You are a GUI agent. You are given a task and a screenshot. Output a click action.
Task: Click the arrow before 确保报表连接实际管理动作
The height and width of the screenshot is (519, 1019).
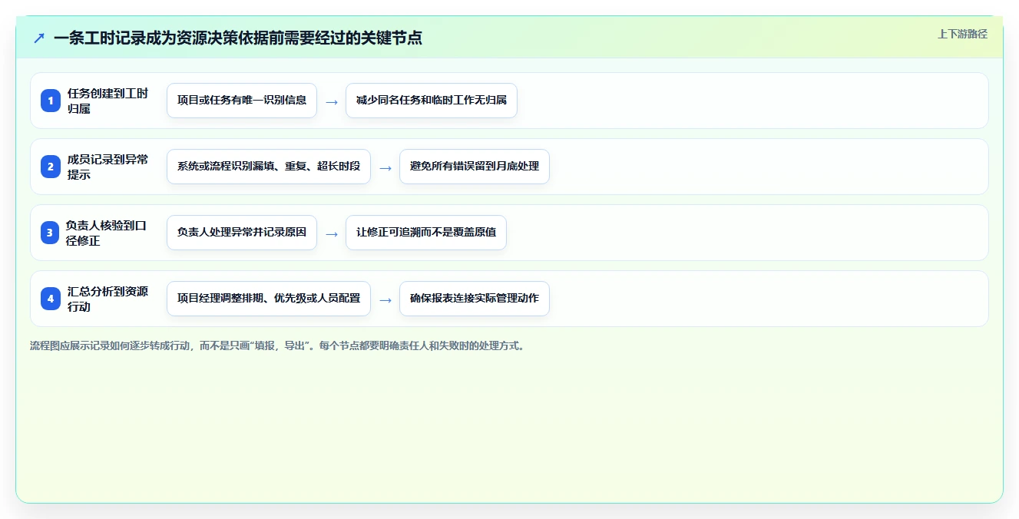click(x=385, y=299)
